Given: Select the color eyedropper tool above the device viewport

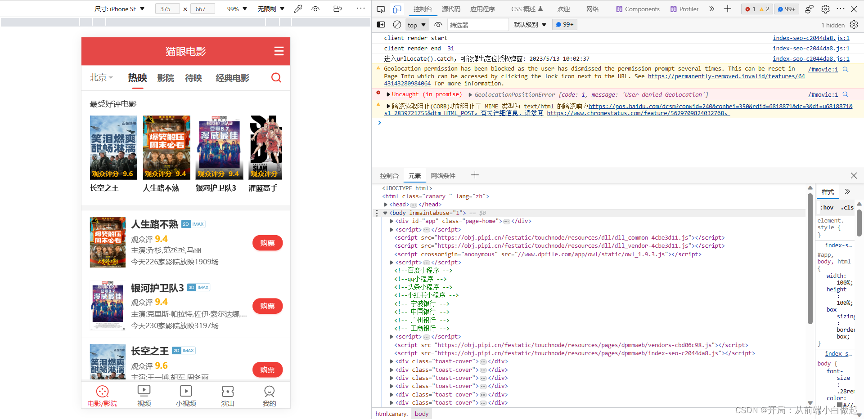Looking at the screenshot, I should [x=298, y=9].
